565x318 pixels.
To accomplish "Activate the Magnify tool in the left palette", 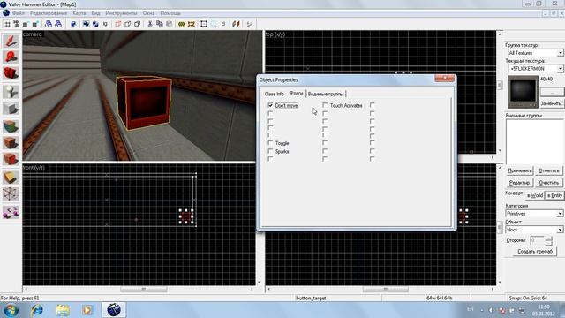I will click(x=11, y=57).
